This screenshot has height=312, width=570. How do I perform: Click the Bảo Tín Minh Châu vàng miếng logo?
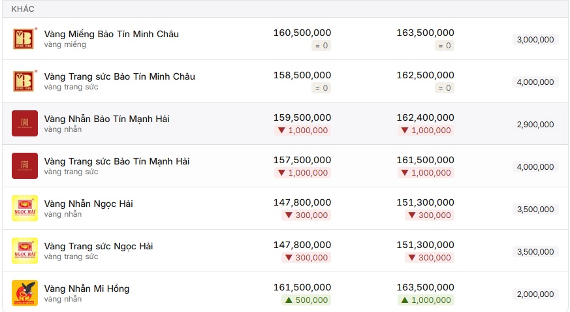[24, 39]
